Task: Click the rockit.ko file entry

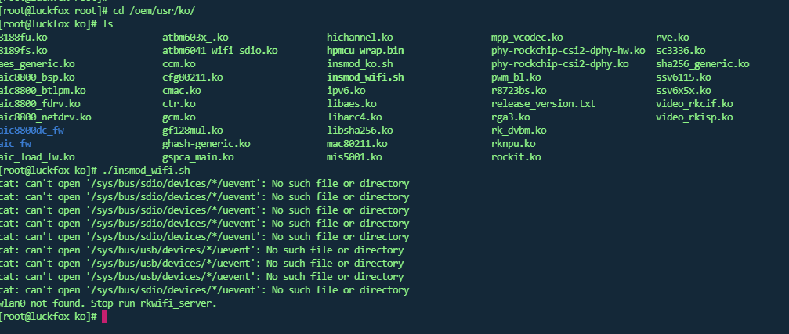Action: 516,157
